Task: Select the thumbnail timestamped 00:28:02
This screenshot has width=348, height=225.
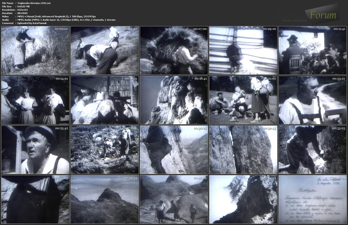Action: (105, 150)
